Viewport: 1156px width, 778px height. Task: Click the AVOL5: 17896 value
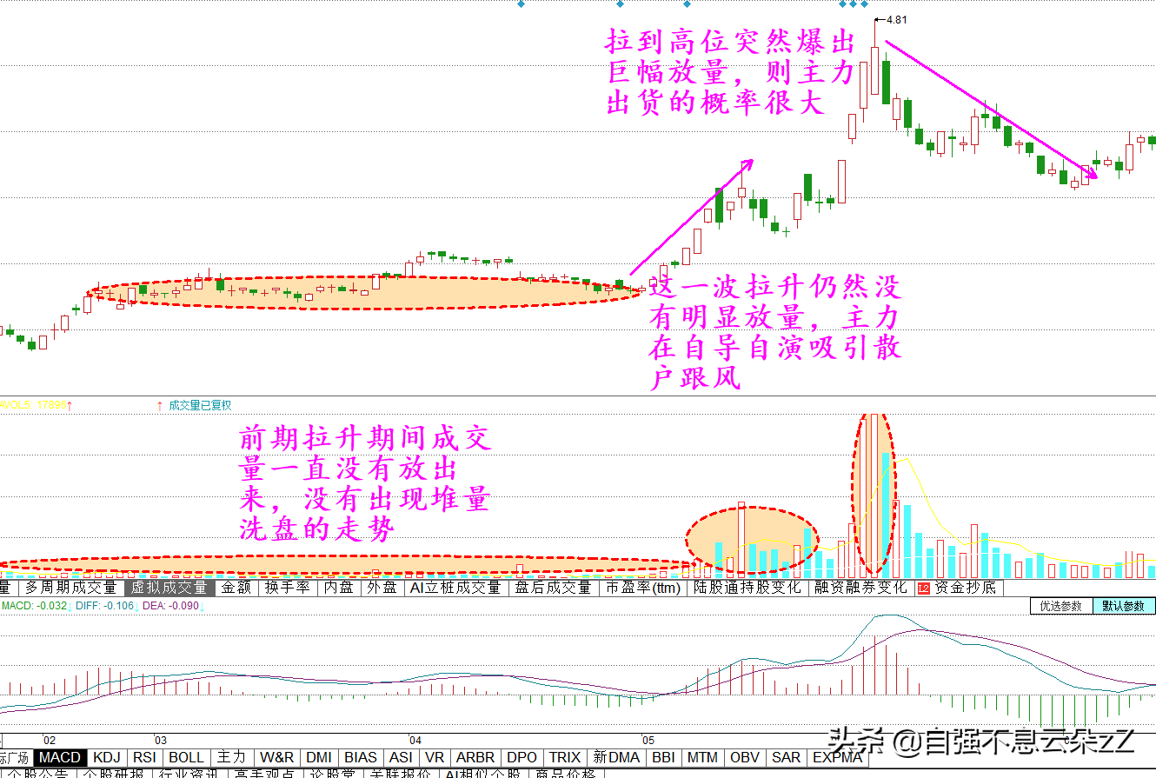click(x=35, y=404)
